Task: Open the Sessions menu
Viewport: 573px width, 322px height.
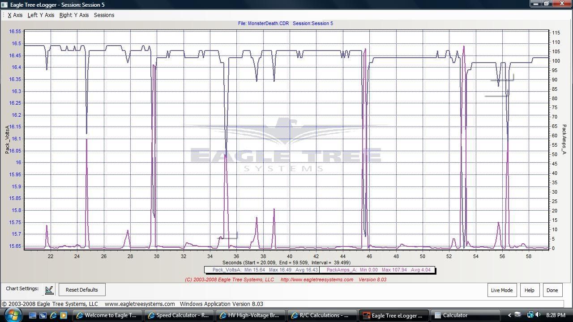Action: pos(104,15)
